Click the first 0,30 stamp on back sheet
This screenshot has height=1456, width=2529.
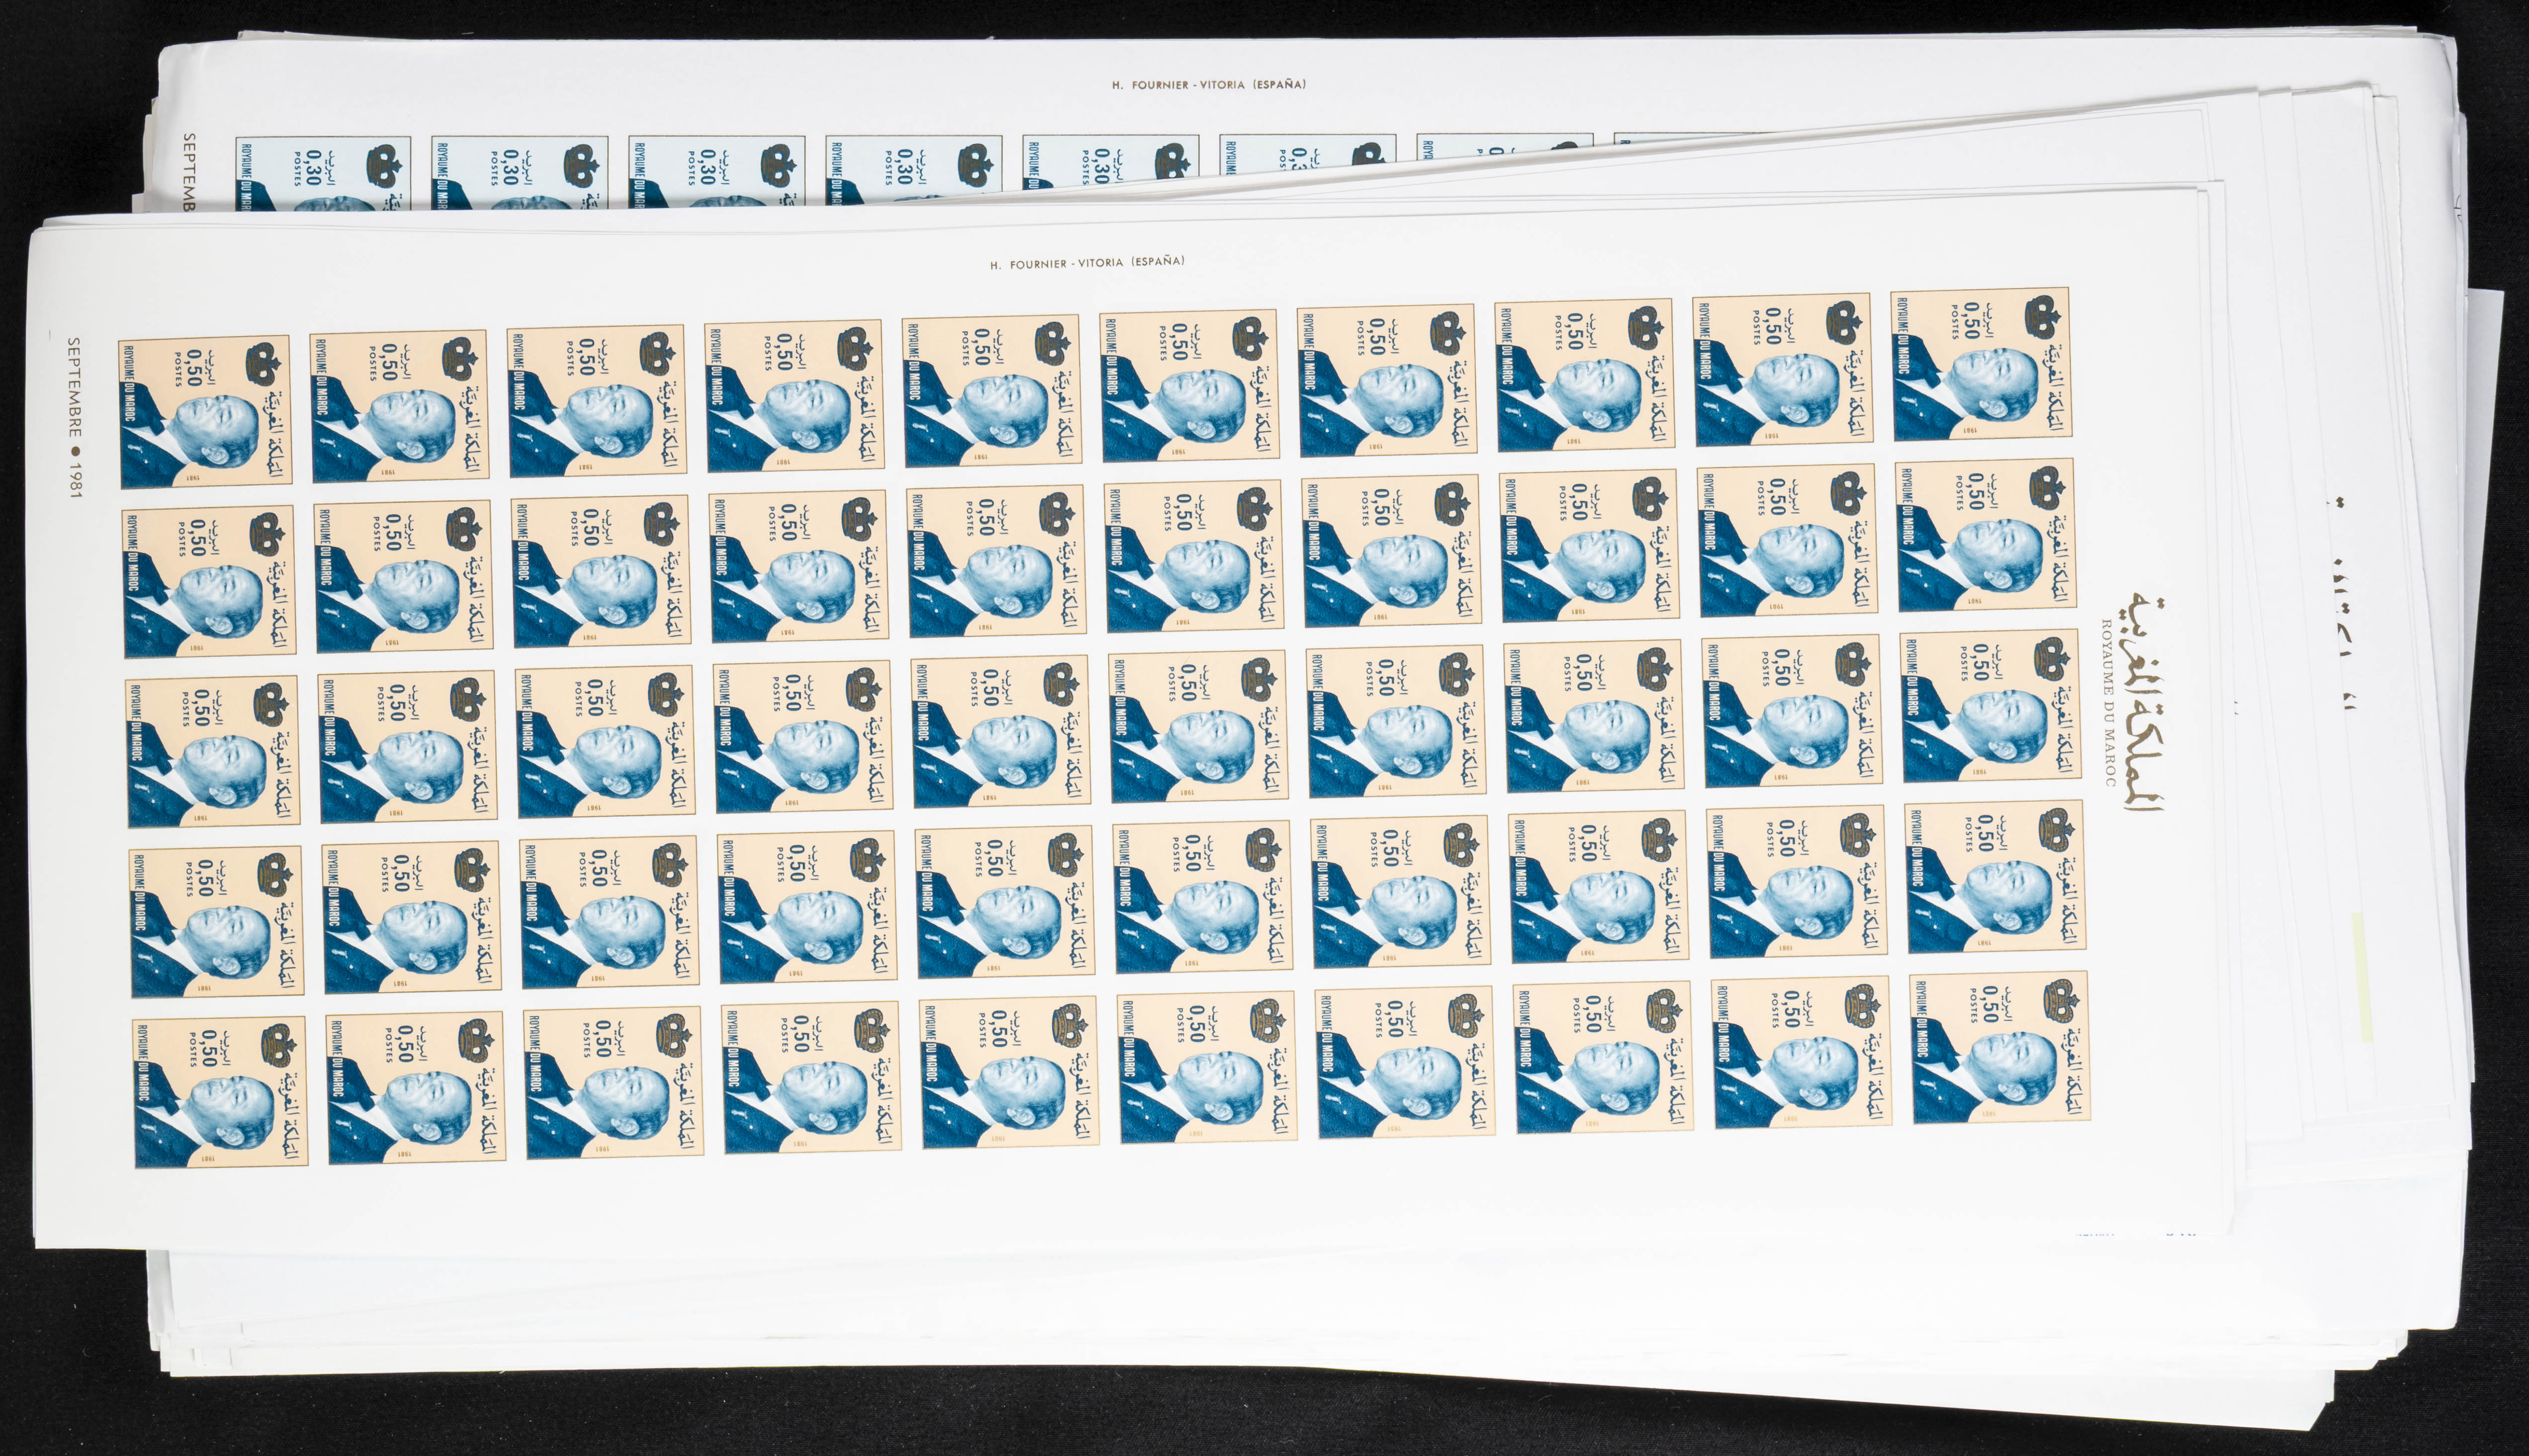[323, 173]
